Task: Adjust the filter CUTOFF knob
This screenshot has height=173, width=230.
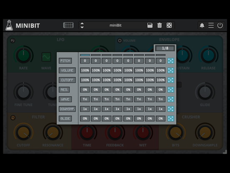Action: [23, 133]
